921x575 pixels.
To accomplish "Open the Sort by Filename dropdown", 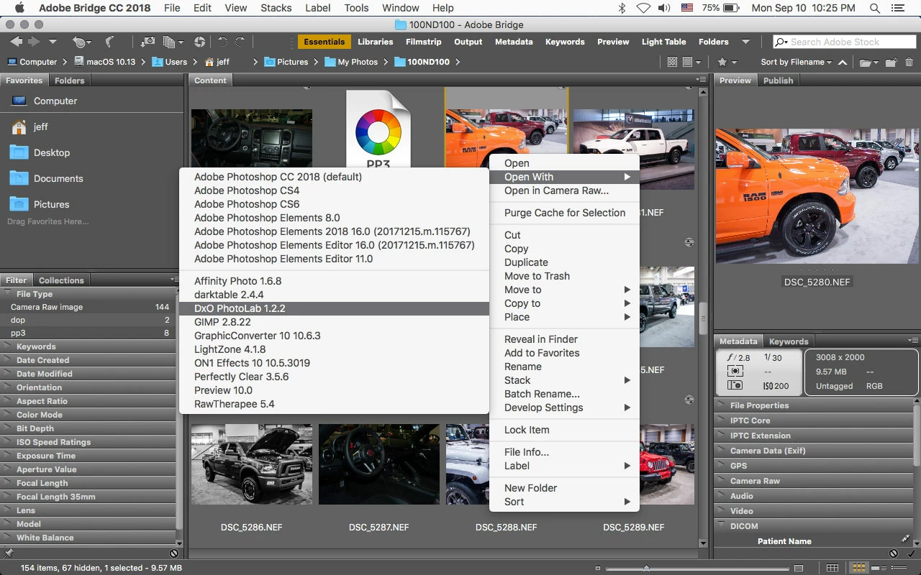I will coord(796,63).
